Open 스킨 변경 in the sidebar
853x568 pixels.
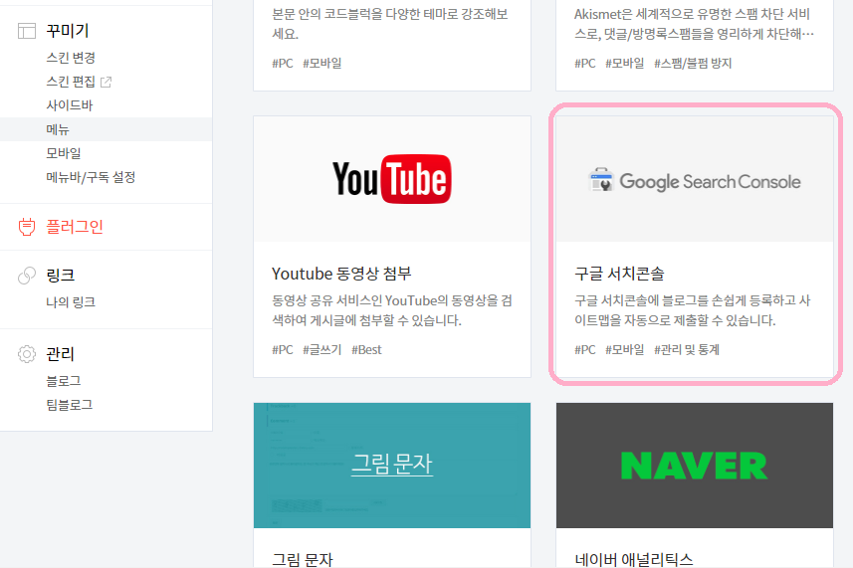pos(71,58)
